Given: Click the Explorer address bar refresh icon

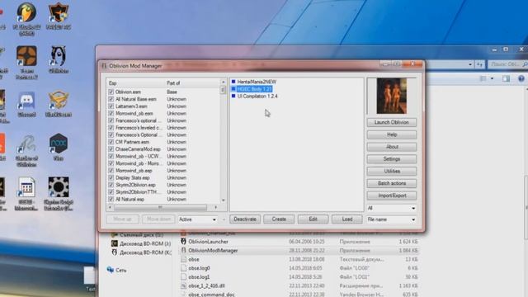Looking at the screenshot, I should click(479, 64).
